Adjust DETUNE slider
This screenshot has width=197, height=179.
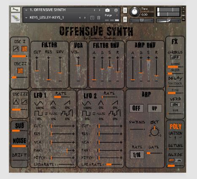pos(175,149)
